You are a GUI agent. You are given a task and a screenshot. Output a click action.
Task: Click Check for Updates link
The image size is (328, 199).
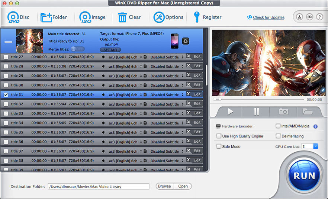(268, 17)
